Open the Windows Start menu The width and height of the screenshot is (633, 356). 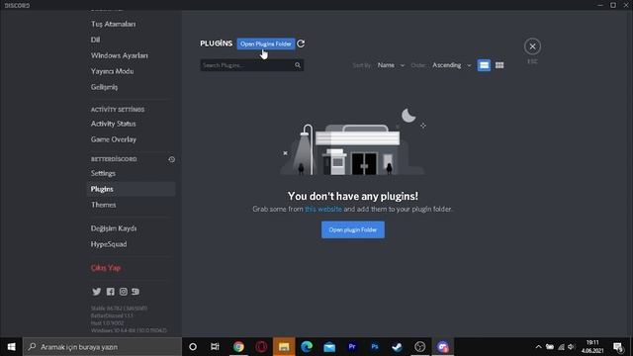point(11,347)
